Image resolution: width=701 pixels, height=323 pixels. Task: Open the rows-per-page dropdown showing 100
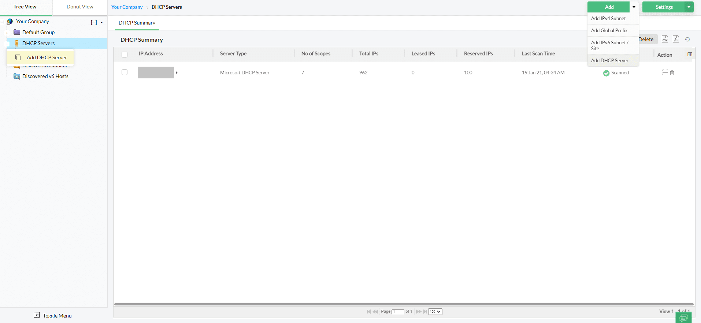[x=435, y=312]
